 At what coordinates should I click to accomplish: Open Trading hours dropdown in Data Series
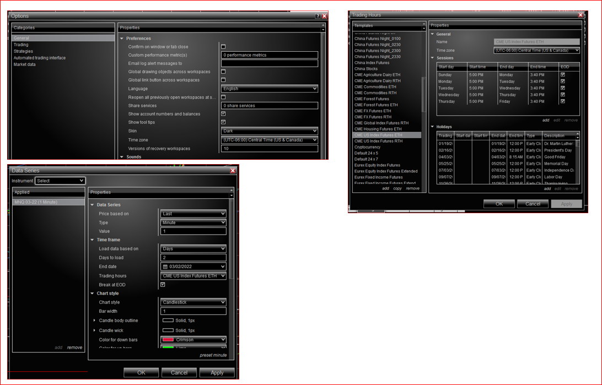click(193, 276)
